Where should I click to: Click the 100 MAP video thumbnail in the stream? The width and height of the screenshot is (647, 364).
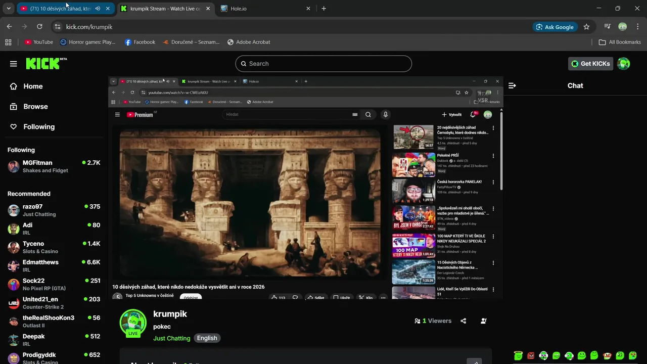[414, 246]
